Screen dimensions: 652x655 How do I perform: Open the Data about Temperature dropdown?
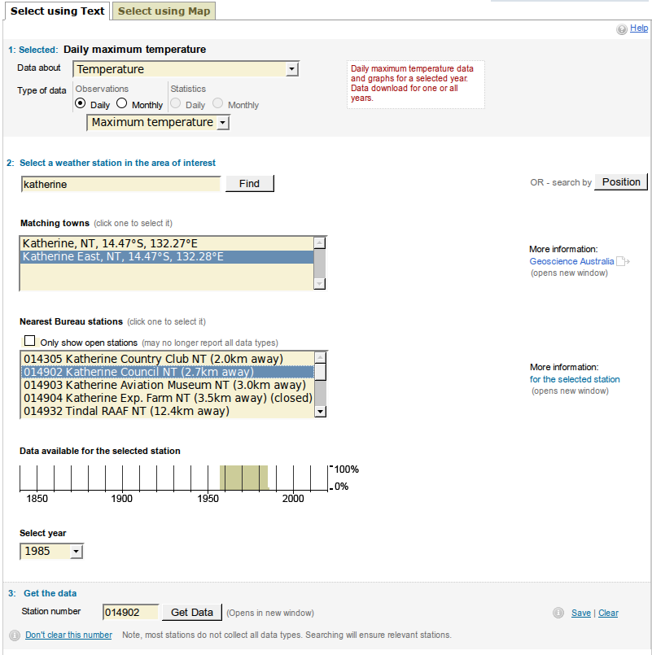coord(186,69)
